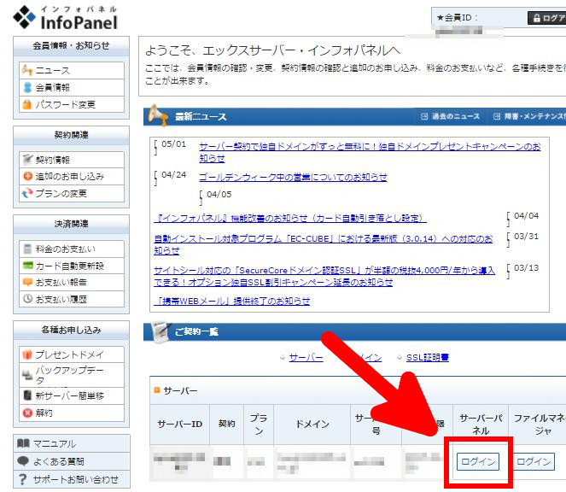Open よくある質問 page
The height and width of the screenshot is (492, 566).
coord(72,461)
